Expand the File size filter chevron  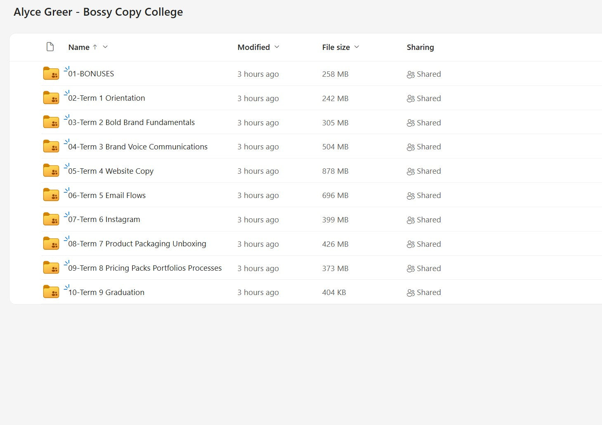click(x=356, y=47)
